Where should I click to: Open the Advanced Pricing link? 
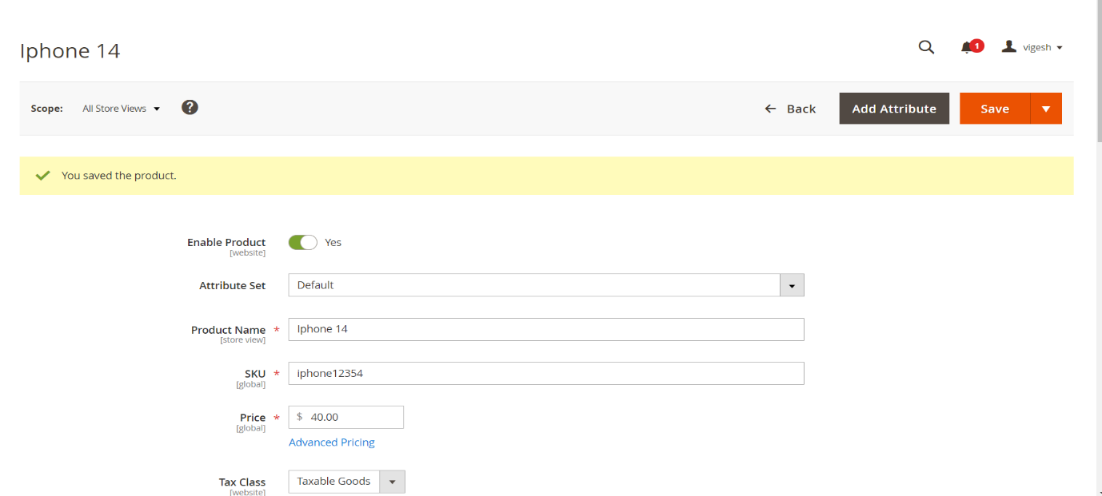pos(332,442)
